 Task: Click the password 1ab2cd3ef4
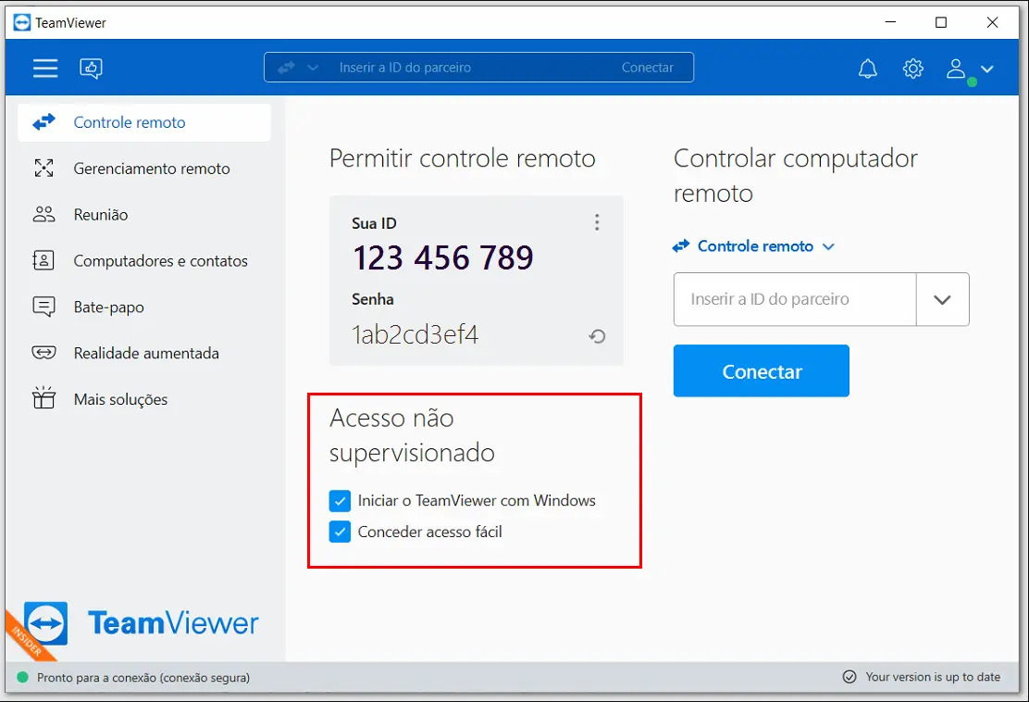pyautogui.click(x=415, y=335)
